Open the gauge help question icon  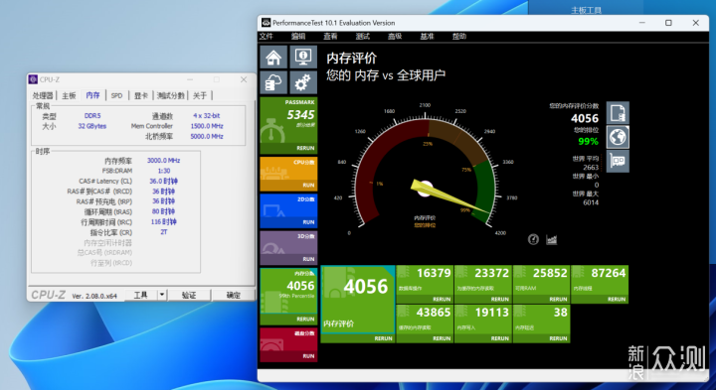(x=533, y=239)
